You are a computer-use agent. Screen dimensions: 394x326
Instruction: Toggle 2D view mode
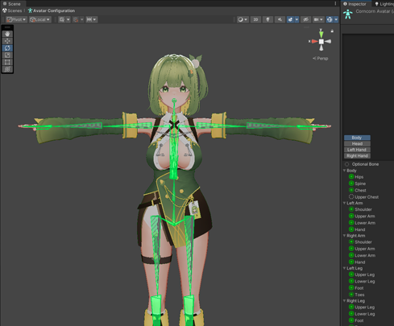point(255,19)
